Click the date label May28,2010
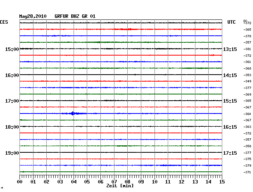 click(33, 16)
